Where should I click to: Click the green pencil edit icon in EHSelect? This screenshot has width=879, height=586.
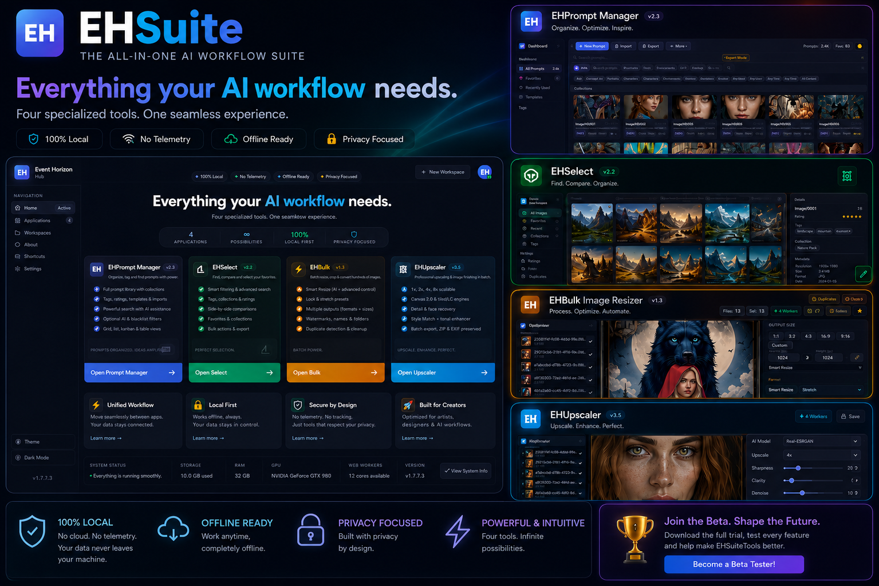[x=863, y=274]
